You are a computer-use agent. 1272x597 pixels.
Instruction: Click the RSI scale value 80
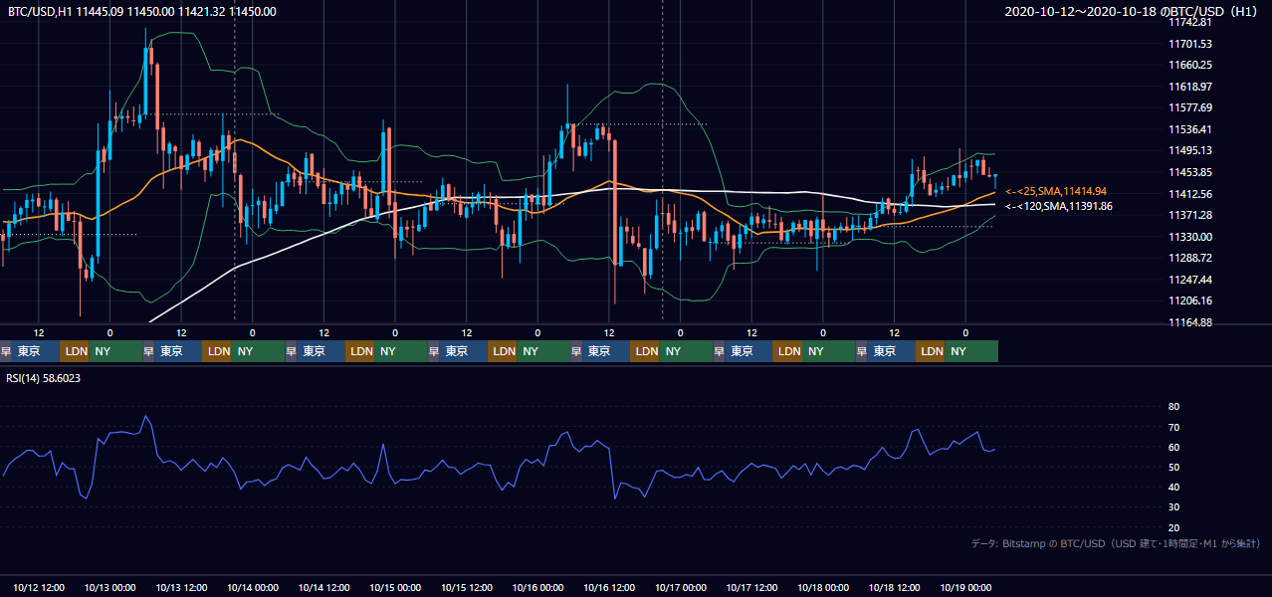click(1173, 407)
